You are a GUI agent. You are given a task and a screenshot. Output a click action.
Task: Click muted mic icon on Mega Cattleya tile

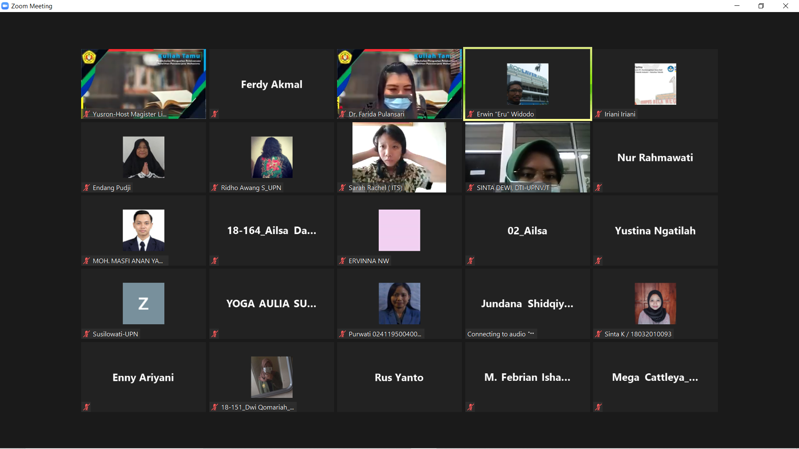click(x=598, y=407)
